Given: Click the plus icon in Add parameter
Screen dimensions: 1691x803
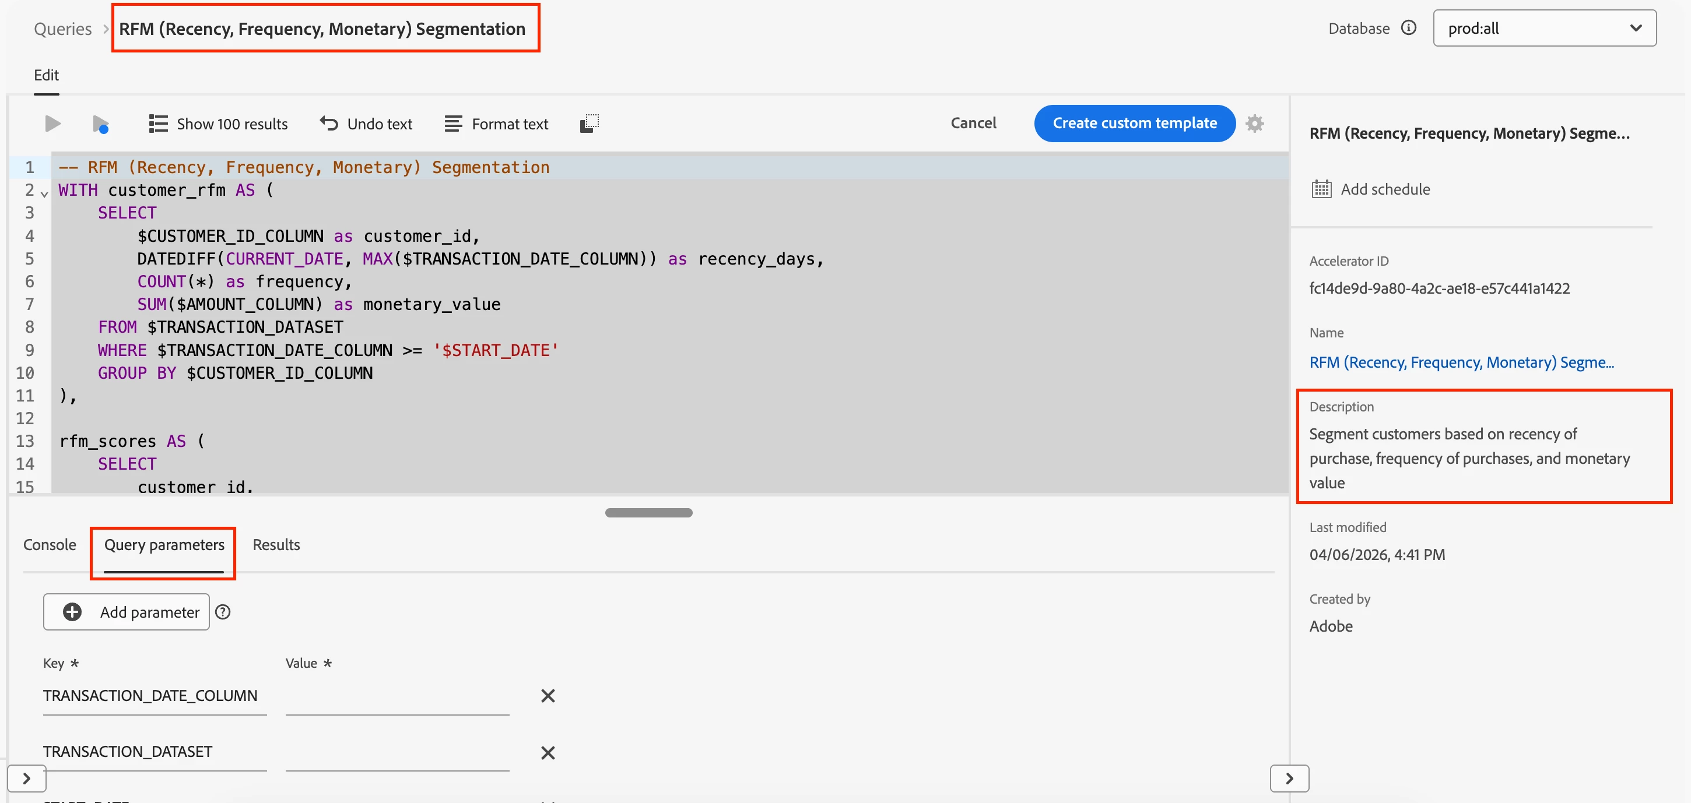Looking at the screenshot, I should pos(72,612).
